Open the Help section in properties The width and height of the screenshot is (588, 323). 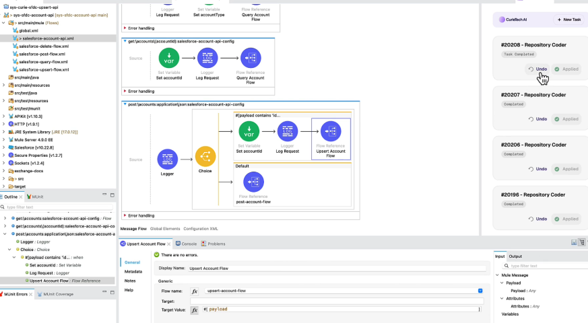[129, 290]
